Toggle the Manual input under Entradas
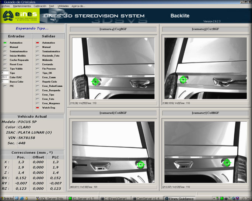Viewport: 252px width, 201px height. 5,47
